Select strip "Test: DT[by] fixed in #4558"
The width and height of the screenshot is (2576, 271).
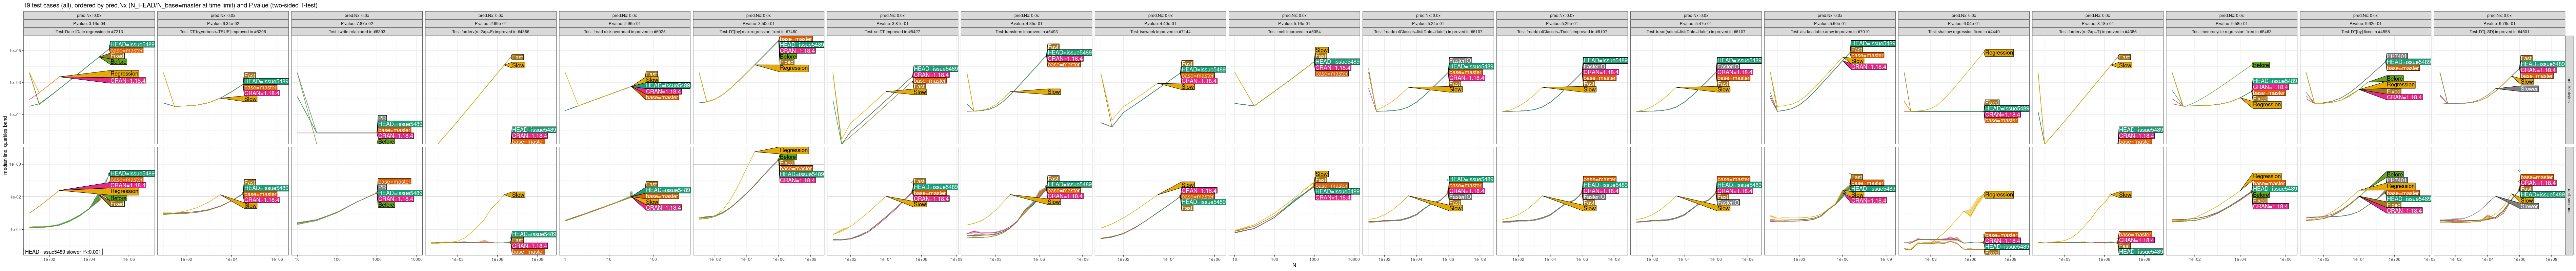pos(2366,32)
